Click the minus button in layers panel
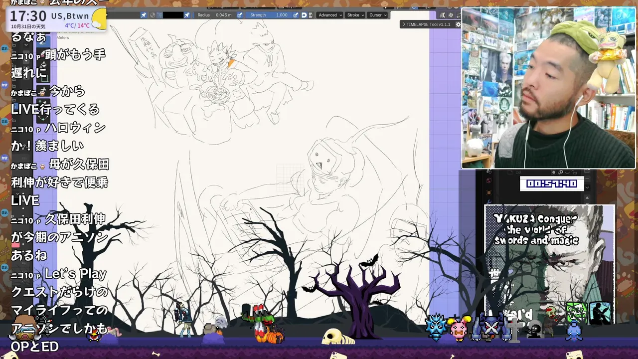Viewport: 638px width, 359px height. (x=587, y=179)
